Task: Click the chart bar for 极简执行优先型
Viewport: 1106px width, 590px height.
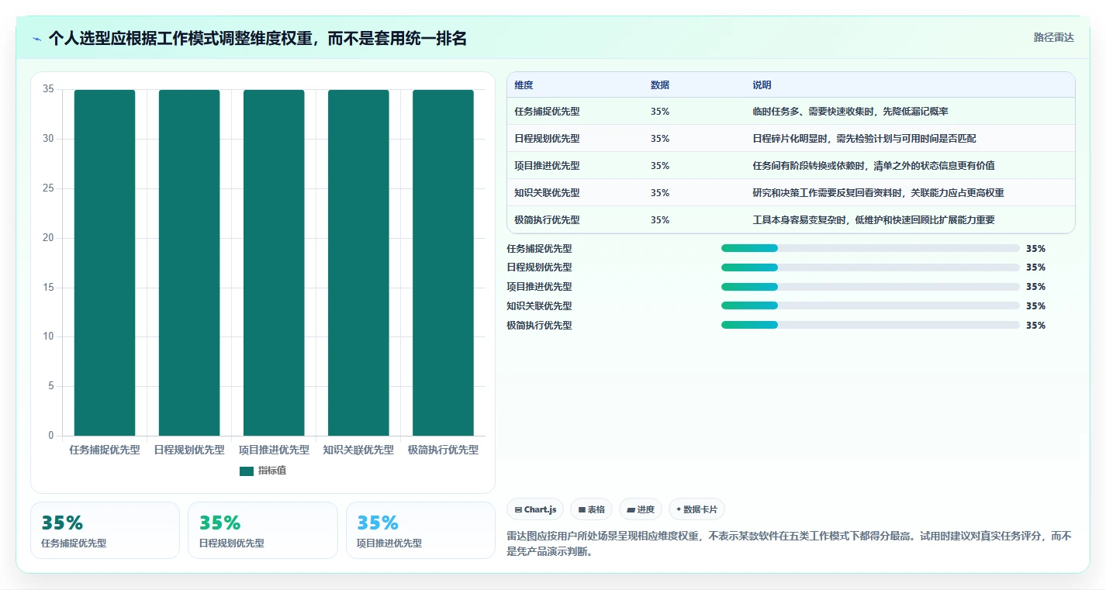Action: 443,263
